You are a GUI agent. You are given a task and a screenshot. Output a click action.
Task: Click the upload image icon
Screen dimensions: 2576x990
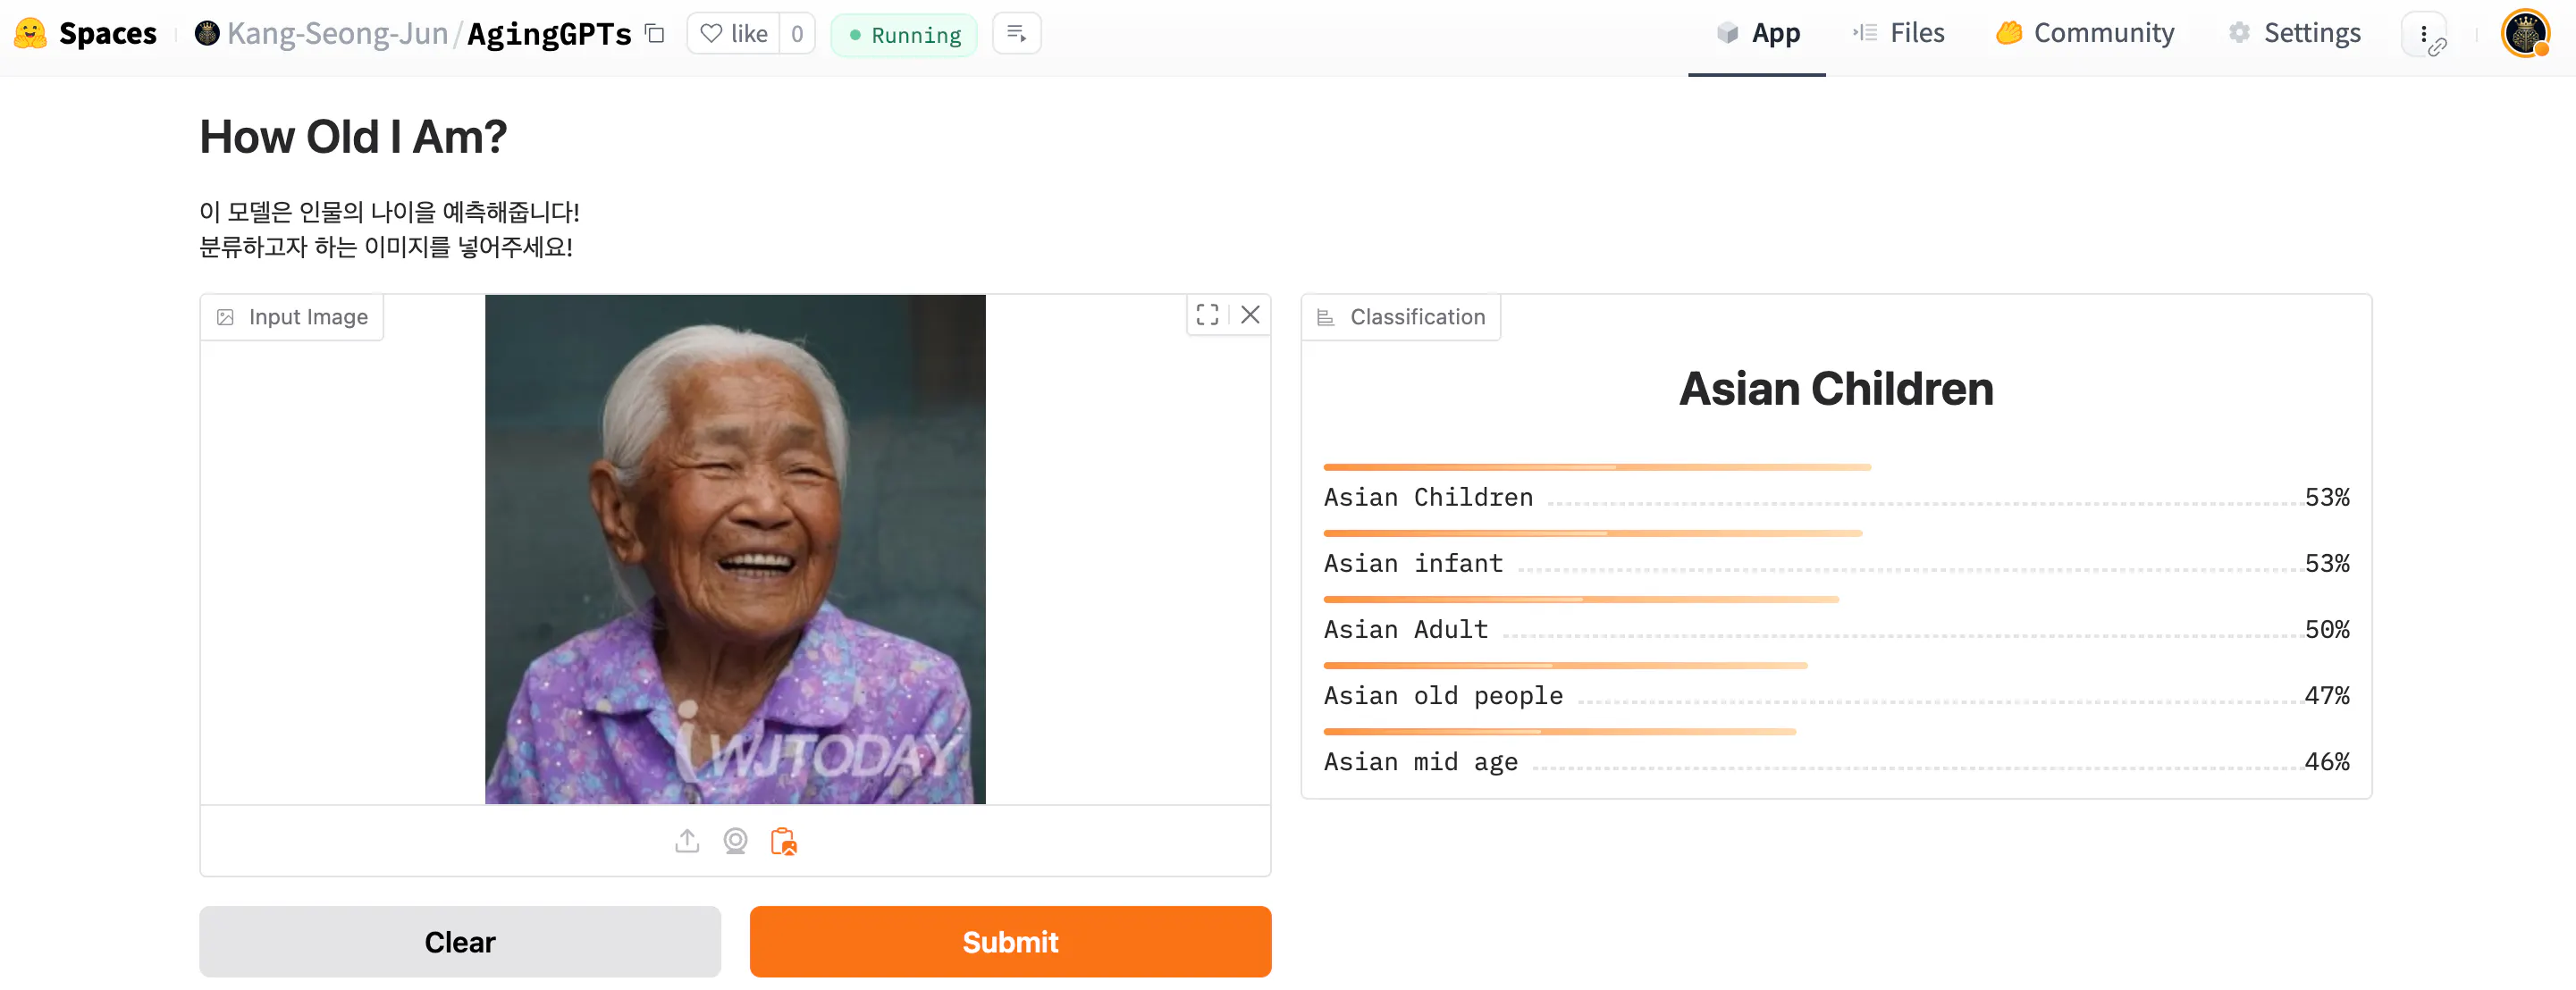pos(687,841)
